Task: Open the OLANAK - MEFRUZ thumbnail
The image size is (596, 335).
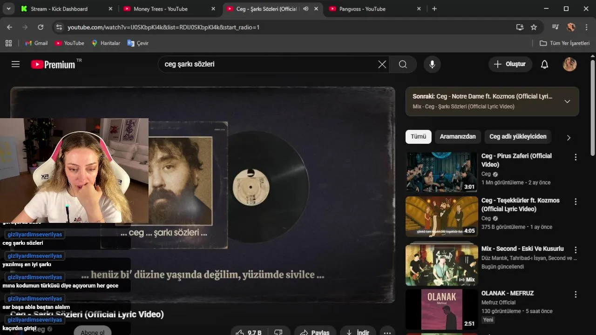Action: coord(442,309)
